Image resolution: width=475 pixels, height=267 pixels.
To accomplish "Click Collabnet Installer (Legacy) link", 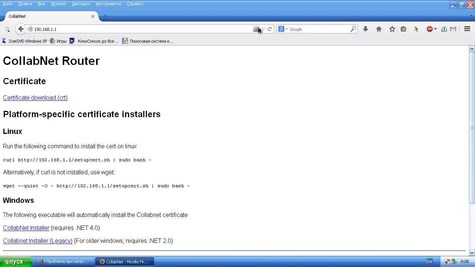I will pyautogui.click(x=37, y=241).
